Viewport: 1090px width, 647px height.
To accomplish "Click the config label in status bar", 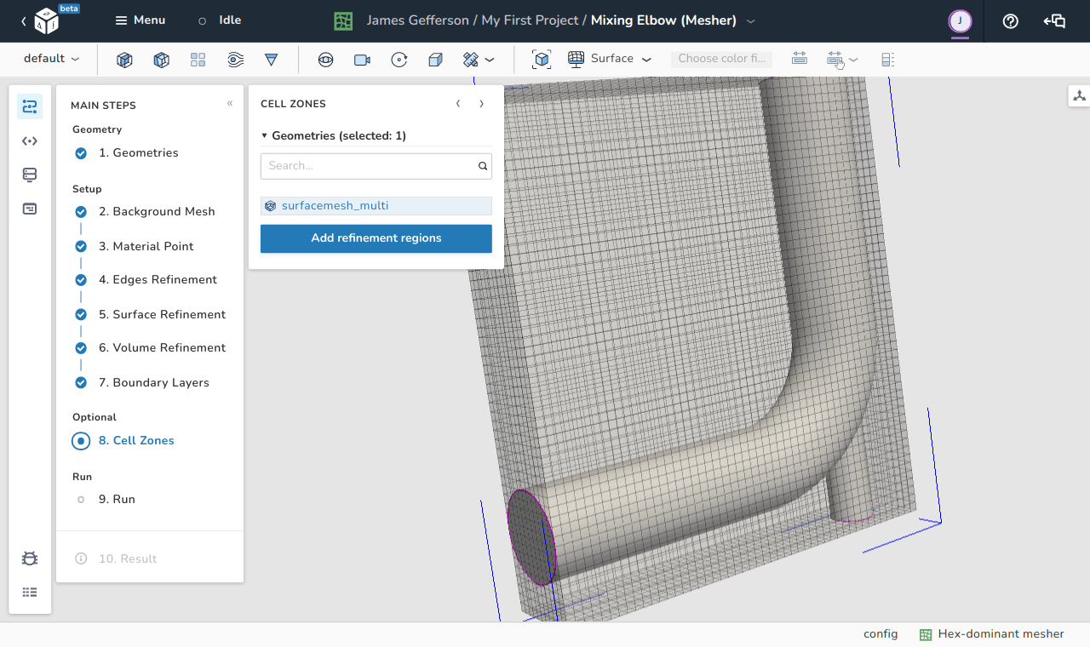I will tap(881, 634).
